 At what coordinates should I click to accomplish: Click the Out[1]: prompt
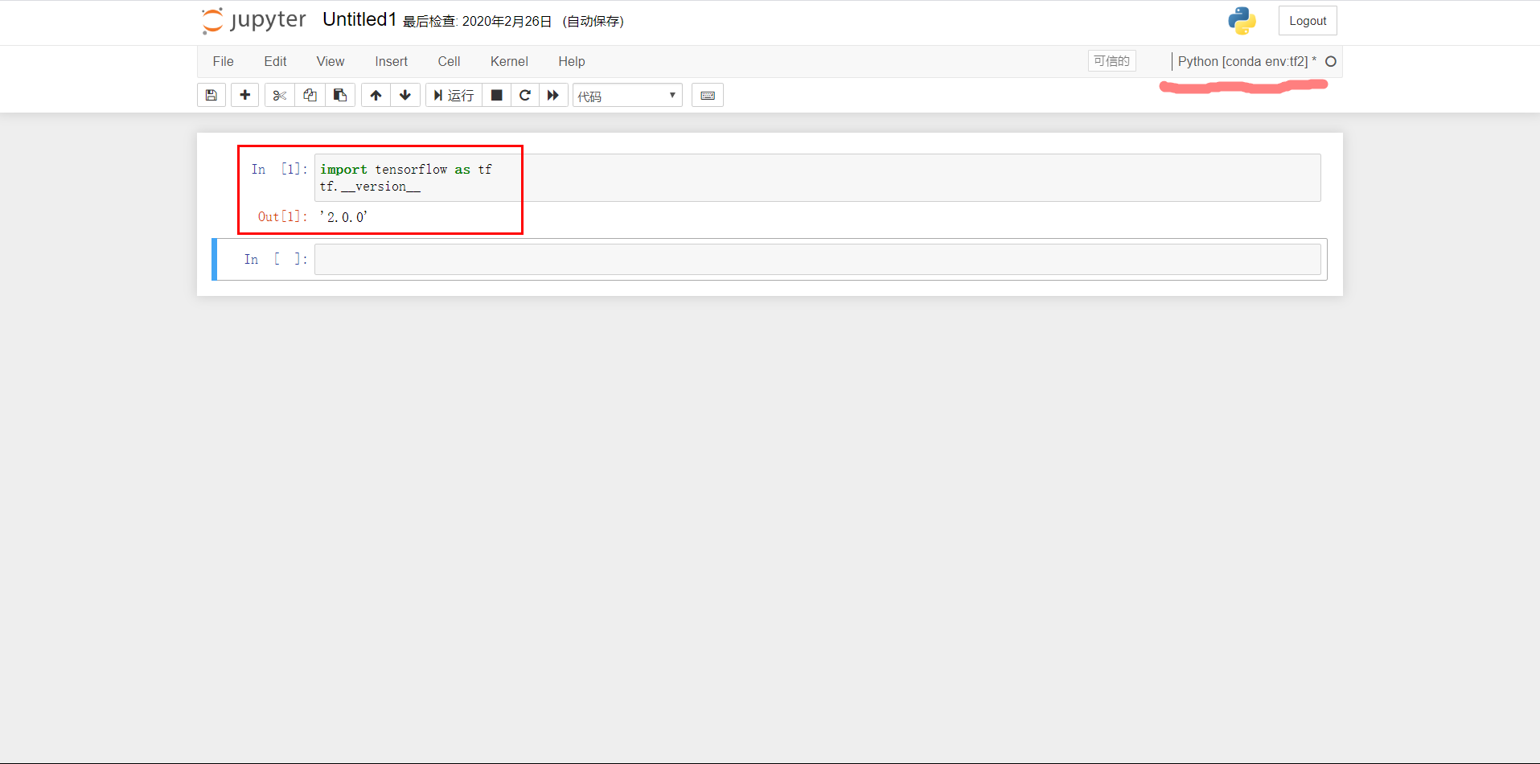point(282,216)
